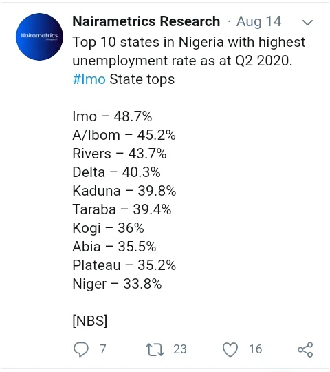Click the Nairametrics Research account name
The image size is (330, 372).
click(x=146, y=21)
